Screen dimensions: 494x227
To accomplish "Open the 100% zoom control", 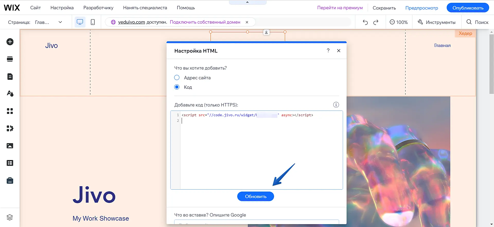I will 399,22.
